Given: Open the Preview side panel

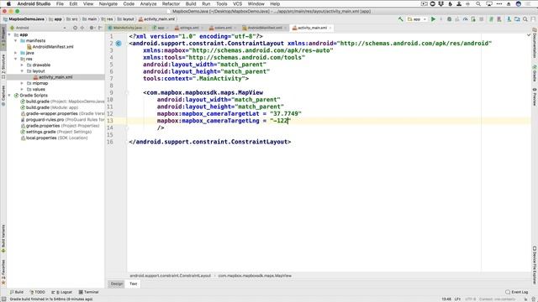Looking at the screenshot, I should coord(535,97).
